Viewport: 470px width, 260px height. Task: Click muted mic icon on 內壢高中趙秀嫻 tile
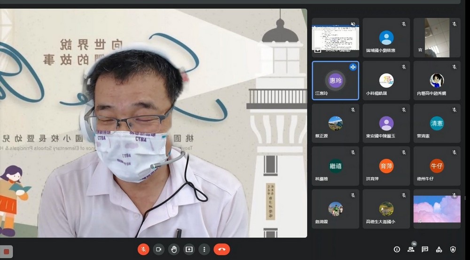[454, 67]
